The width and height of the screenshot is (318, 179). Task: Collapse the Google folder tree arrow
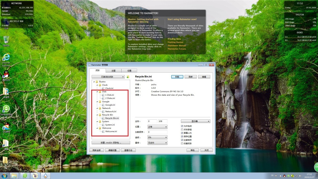97,102
